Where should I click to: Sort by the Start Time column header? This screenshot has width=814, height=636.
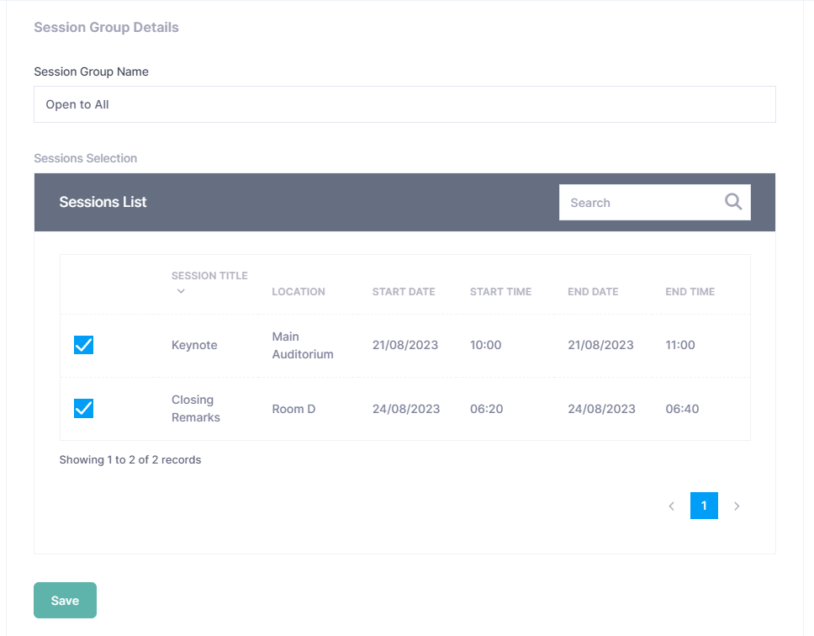click(500, 292)
